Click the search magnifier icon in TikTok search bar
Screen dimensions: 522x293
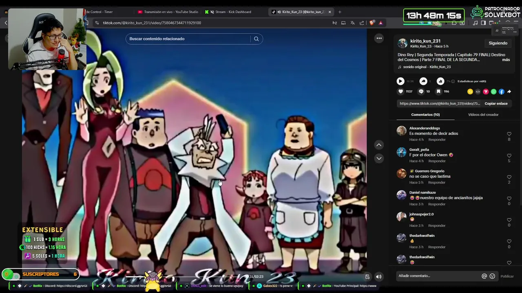point(256,39)
